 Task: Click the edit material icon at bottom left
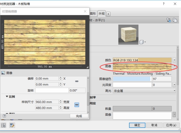pyautogui.click(x=12, y=125)
